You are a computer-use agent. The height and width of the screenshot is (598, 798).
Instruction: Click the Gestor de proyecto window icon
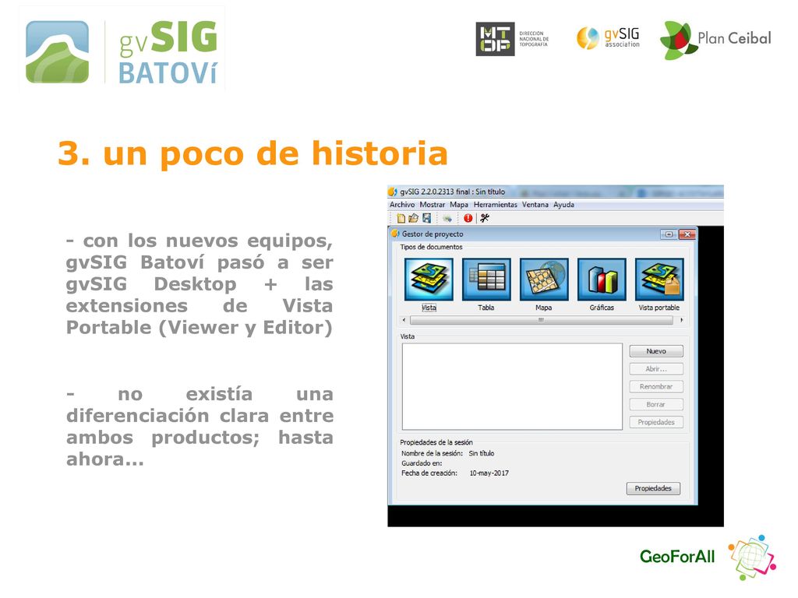click(395, 234)
